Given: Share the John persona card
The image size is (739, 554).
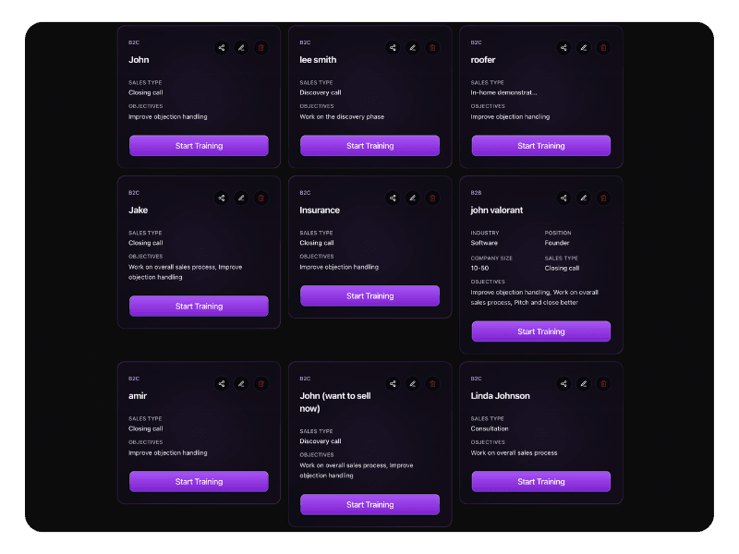Looking at the screenshot, I should (x=222, y=48).
